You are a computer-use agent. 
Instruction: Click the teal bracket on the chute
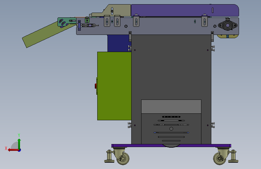click(67, 22)
